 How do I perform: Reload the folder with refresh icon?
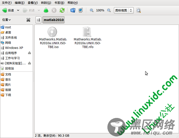pyautogui.click(x=62, y=10)
